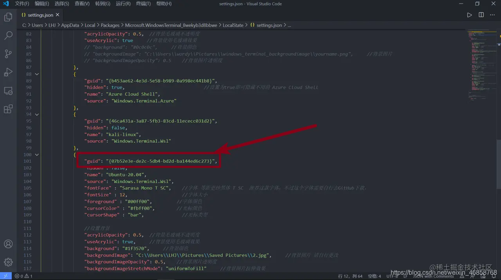501x280 pixels.
Task: Click the "Ubuntu-20.04" name value
Action: [125, 174]
